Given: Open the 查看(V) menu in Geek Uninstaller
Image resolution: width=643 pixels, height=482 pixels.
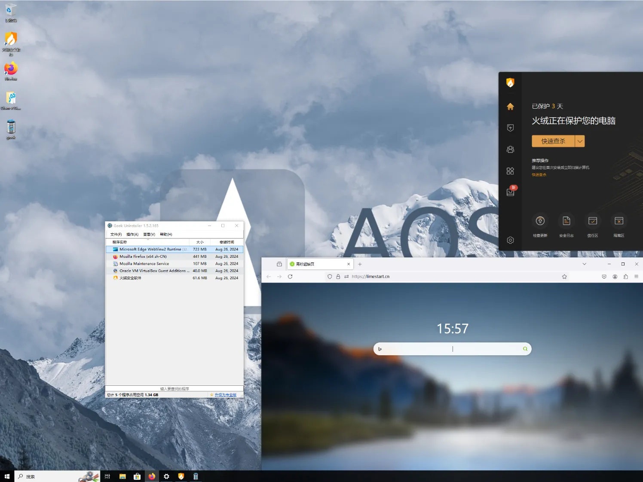Looking at the screenshot, I should [x=148, y=234].
